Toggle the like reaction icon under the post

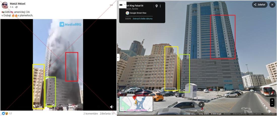pos(3,113)
